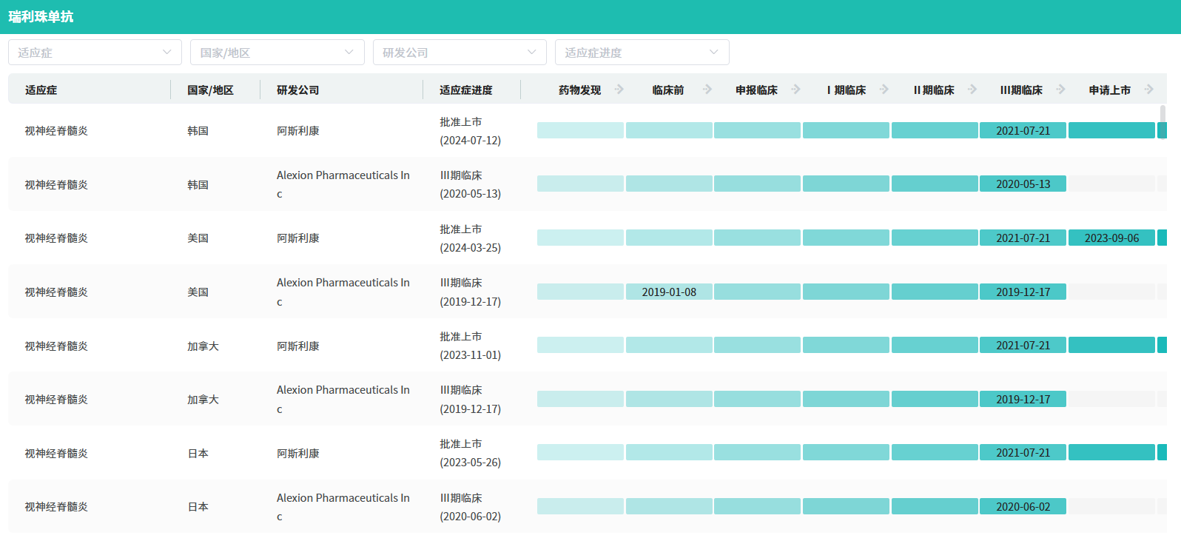Click the arrow icon after I期临床 header
The image size is (1181, 541).
[884, 90]
